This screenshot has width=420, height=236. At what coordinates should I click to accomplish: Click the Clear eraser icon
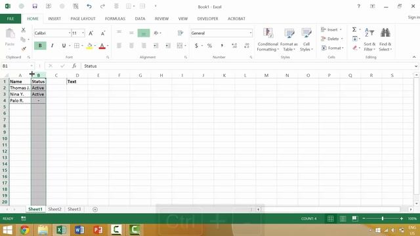[355, 48]
